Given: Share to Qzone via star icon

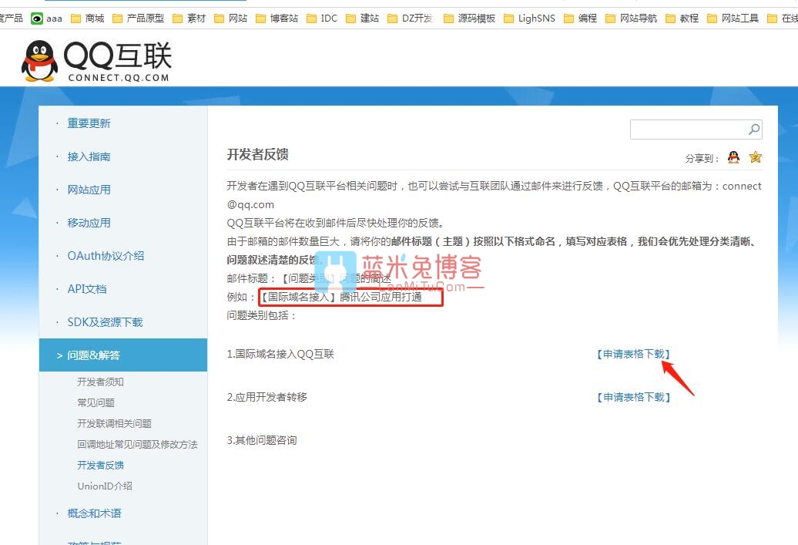Looking at the screenshot, I should (x=755, y=157).
